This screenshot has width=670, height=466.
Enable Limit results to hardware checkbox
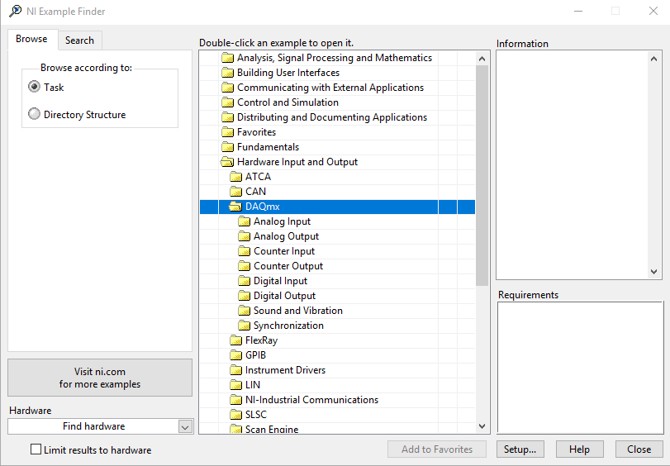coord(36,449)
